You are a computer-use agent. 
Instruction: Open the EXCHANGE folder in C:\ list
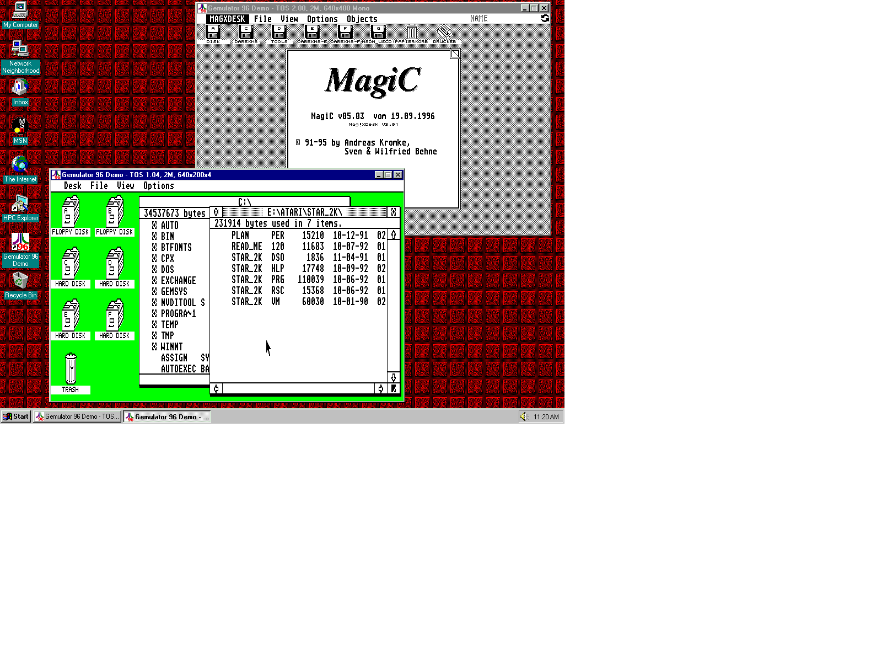pos(178,280)
